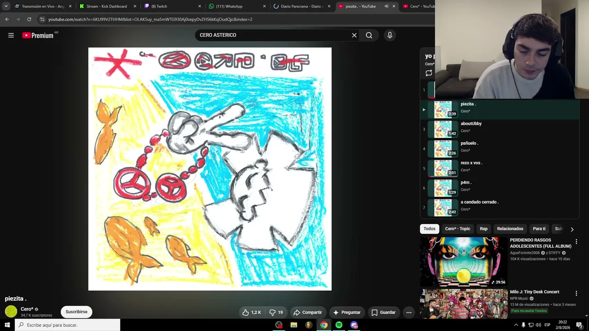Toggle playlist loop button
589x331 pixels.
(429, 73)
